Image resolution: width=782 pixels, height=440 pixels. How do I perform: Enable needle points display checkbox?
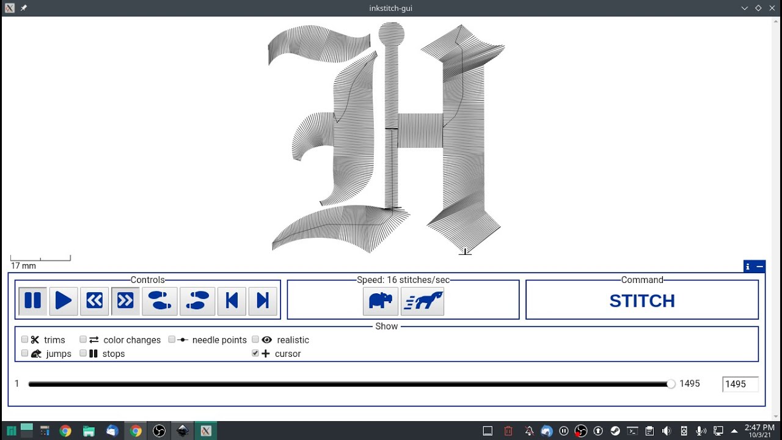coord(172,340)
